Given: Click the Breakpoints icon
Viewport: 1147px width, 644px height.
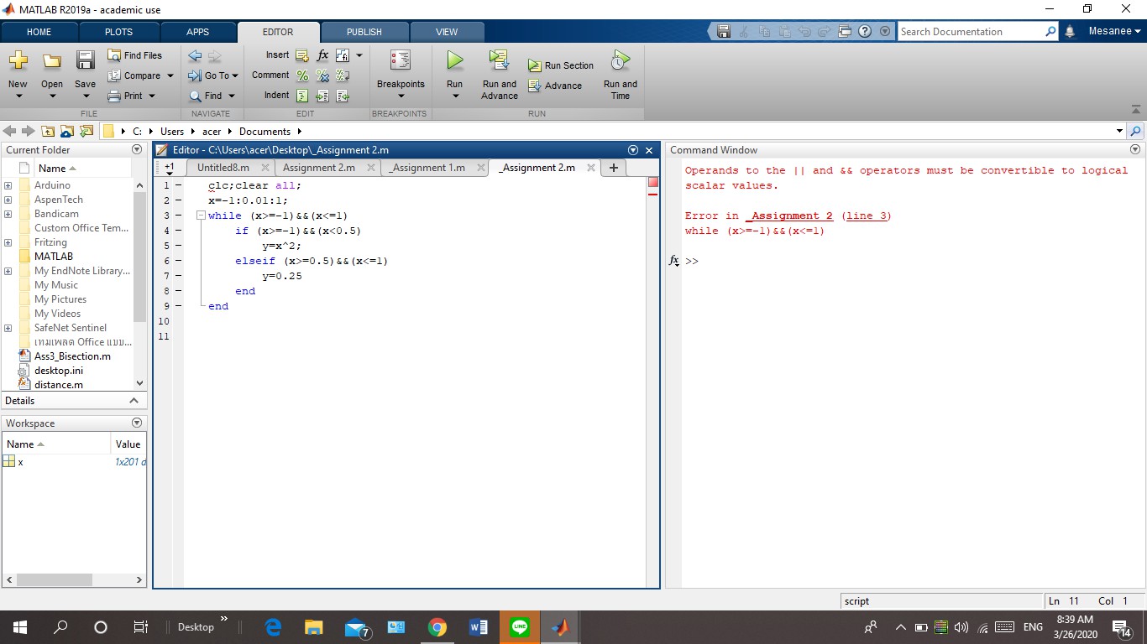Looking at the screenshot, I should tap(401, 60).
